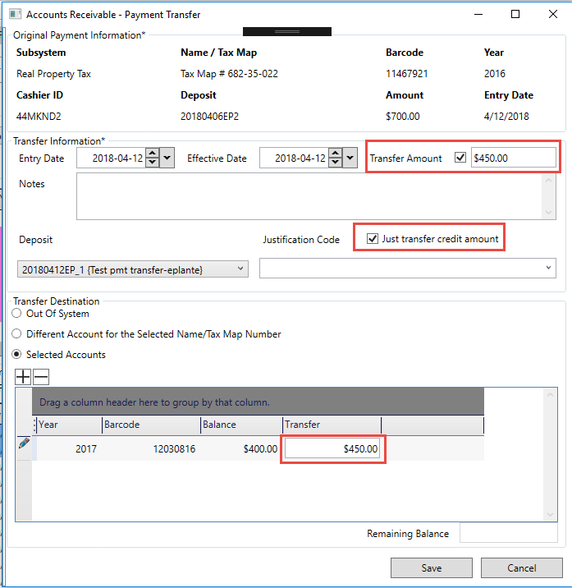572x588 pixels.
Task: Open Effective Date calendar dropdown arrow
Action: tap(350, 158)
